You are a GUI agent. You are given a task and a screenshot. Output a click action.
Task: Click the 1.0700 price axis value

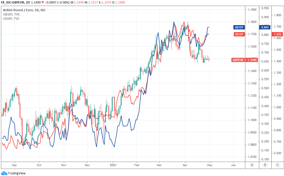click(252, 157)
